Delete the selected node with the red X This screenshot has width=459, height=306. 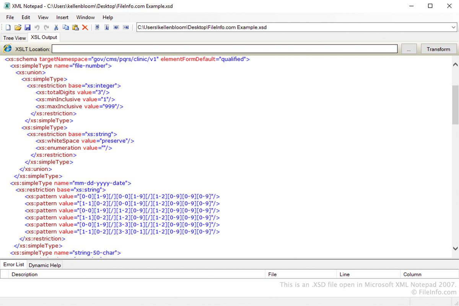(85, 27)
